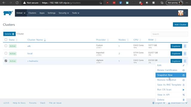Choose Save As RKE Template entry

(171, 85)
